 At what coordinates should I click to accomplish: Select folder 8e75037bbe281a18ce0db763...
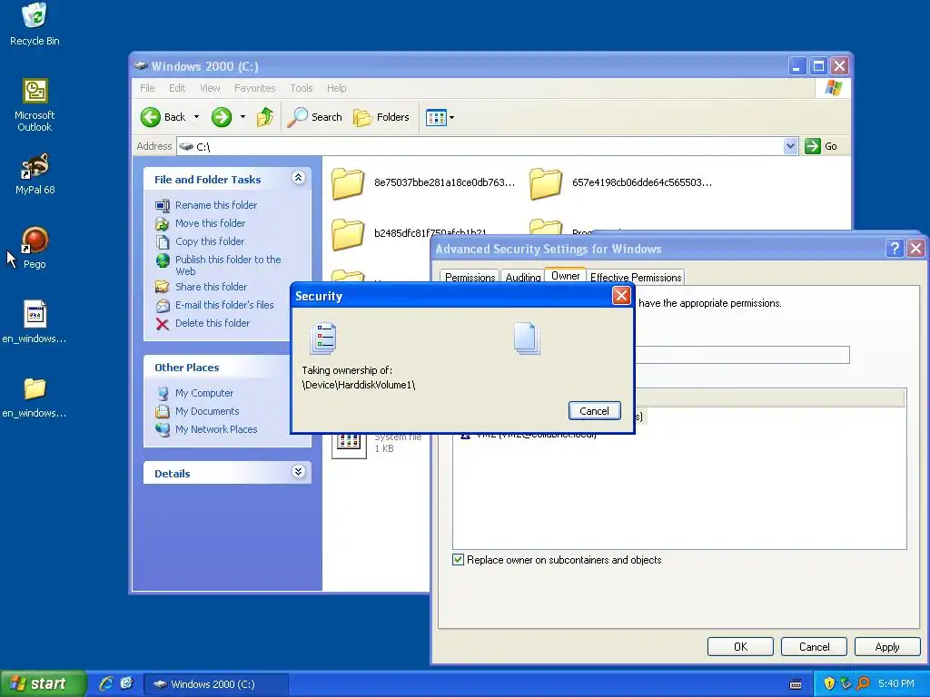423,182
